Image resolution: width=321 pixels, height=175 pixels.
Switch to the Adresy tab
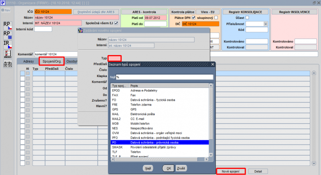[28, 61]
